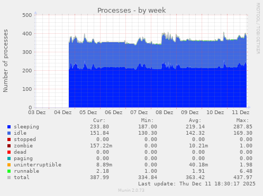Screen dimensions: 263x196
Task: Select the 'idle' legend label
Action: pyautogui.click(x=20, y=133)
